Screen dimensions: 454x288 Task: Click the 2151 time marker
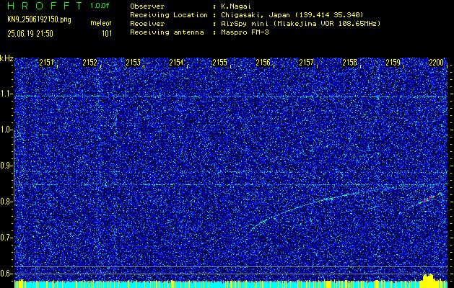(x=46, y=63)
